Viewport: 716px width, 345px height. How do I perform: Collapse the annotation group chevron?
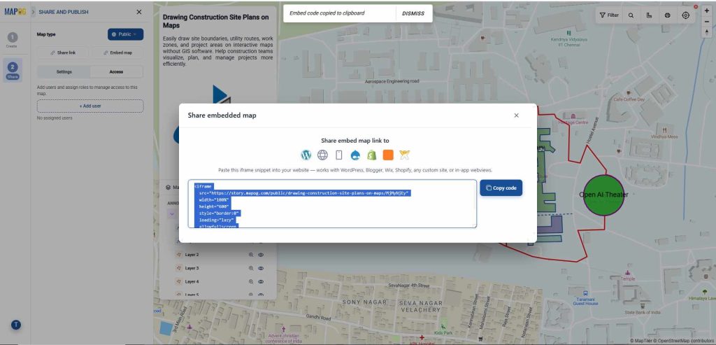172,213
